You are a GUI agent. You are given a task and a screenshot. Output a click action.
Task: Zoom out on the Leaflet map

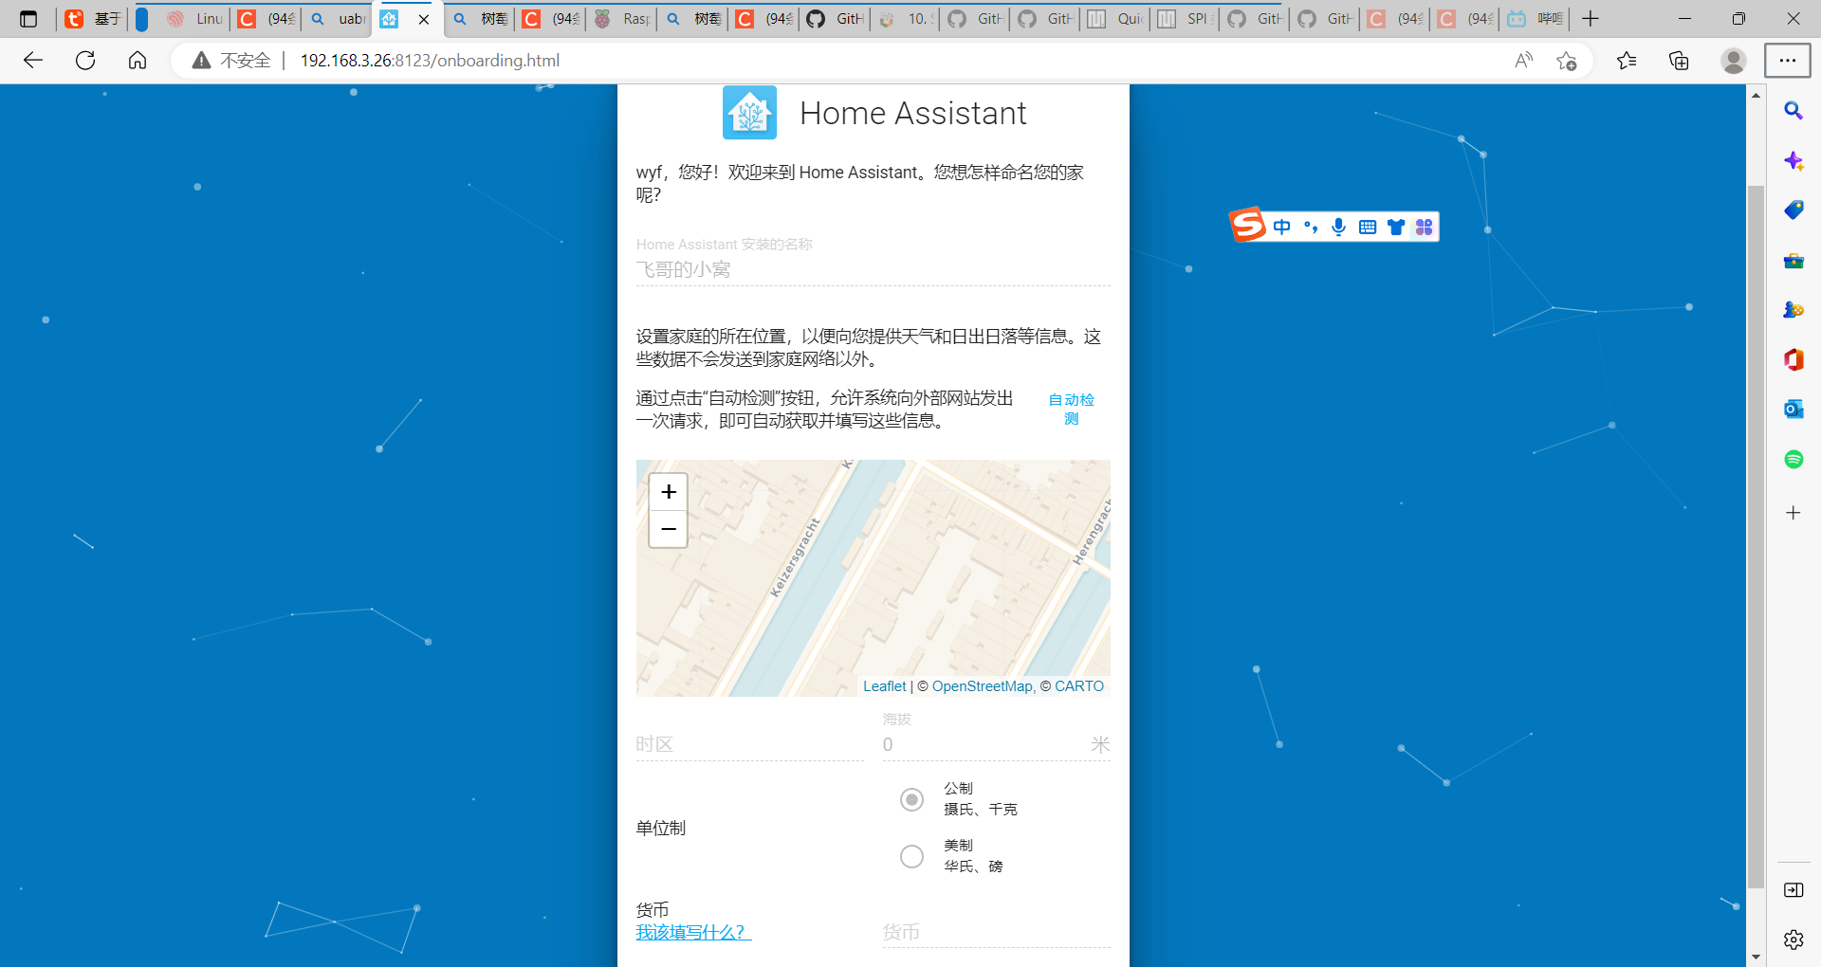pos(669,529)
